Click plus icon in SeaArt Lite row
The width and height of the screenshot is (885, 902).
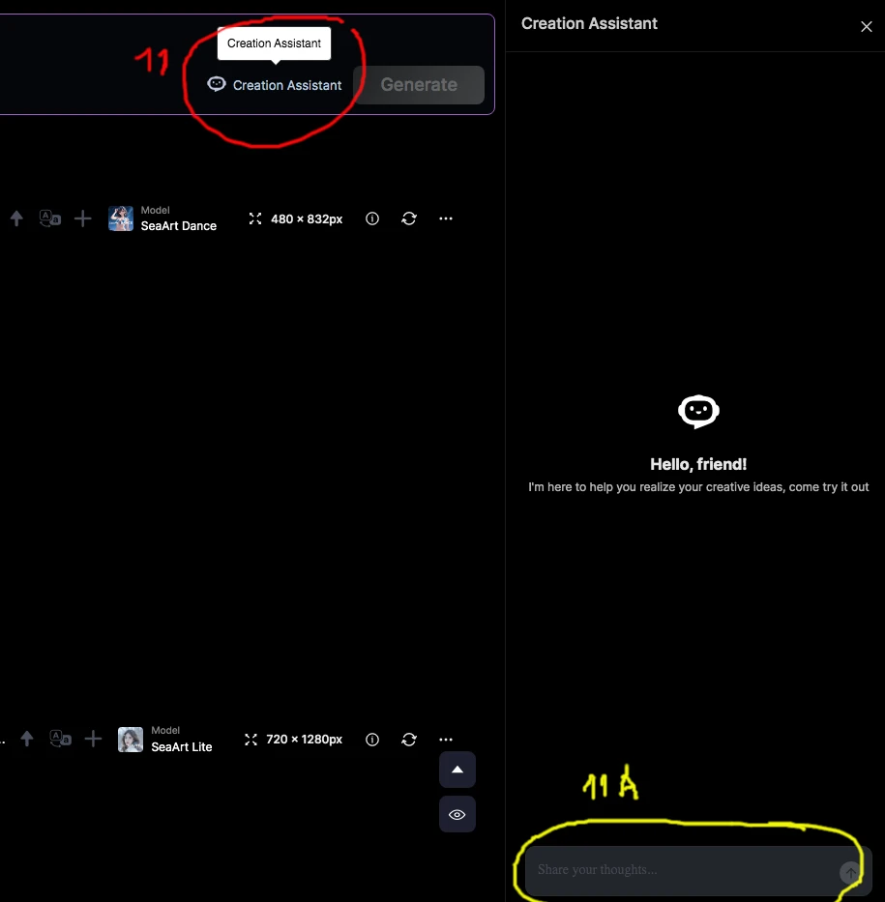click(x=93, y=739)
